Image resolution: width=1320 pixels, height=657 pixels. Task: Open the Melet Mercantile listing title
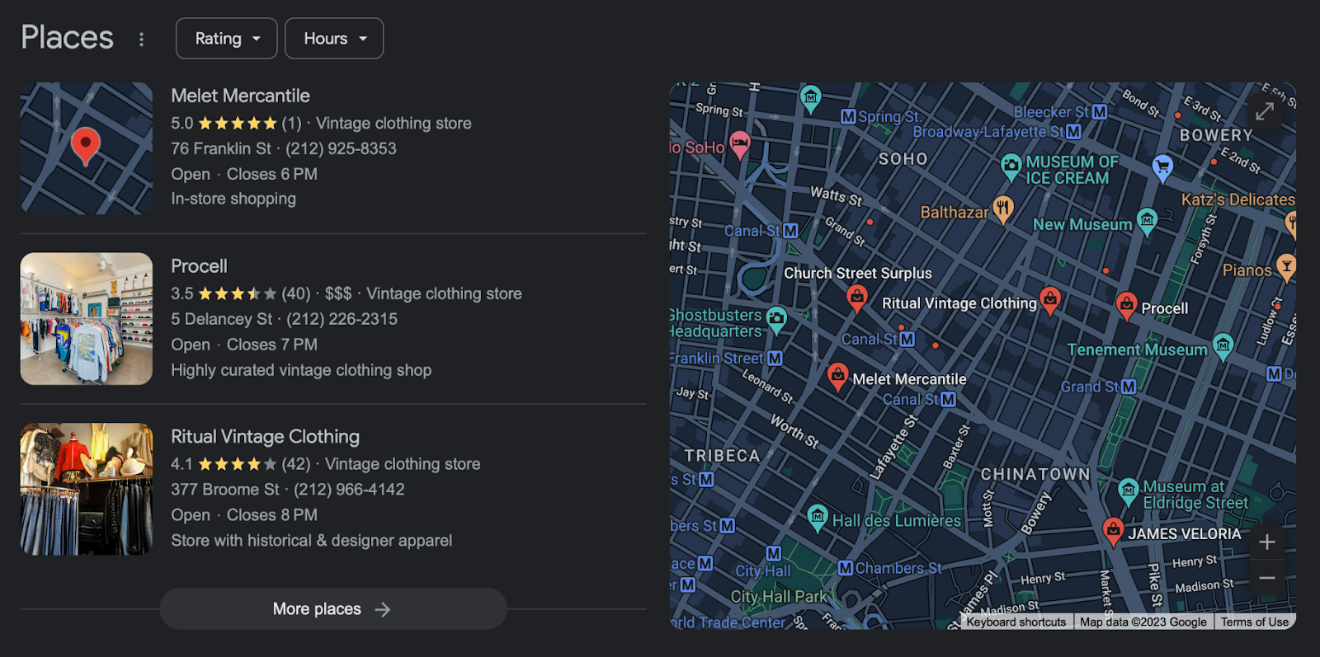click(240, 96)
